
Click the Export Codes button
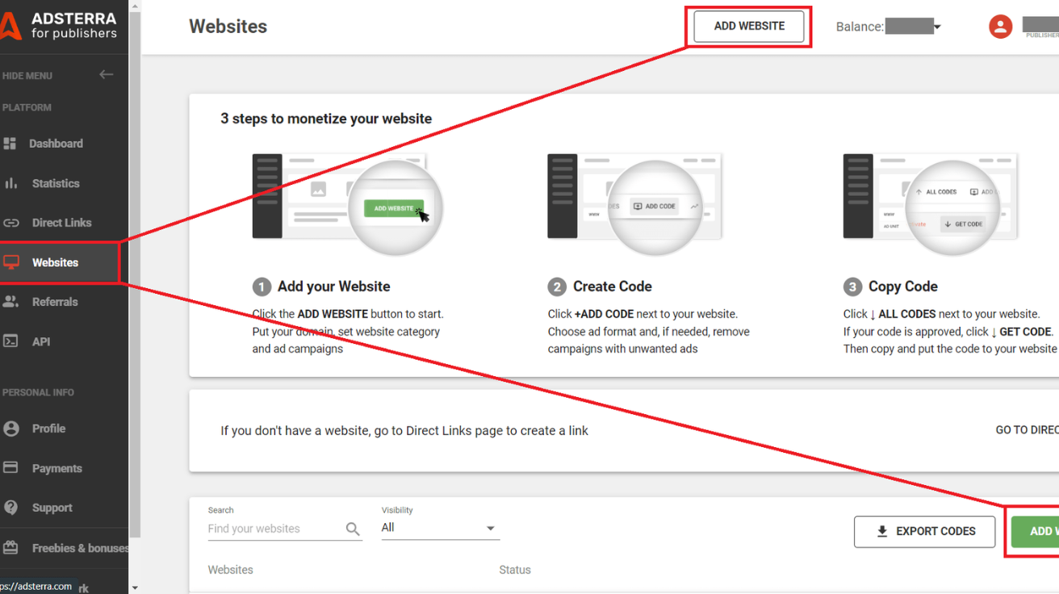(924, 531)
